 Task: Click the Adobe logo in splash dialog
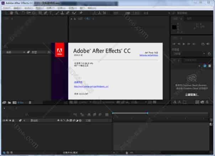point(60,51)
